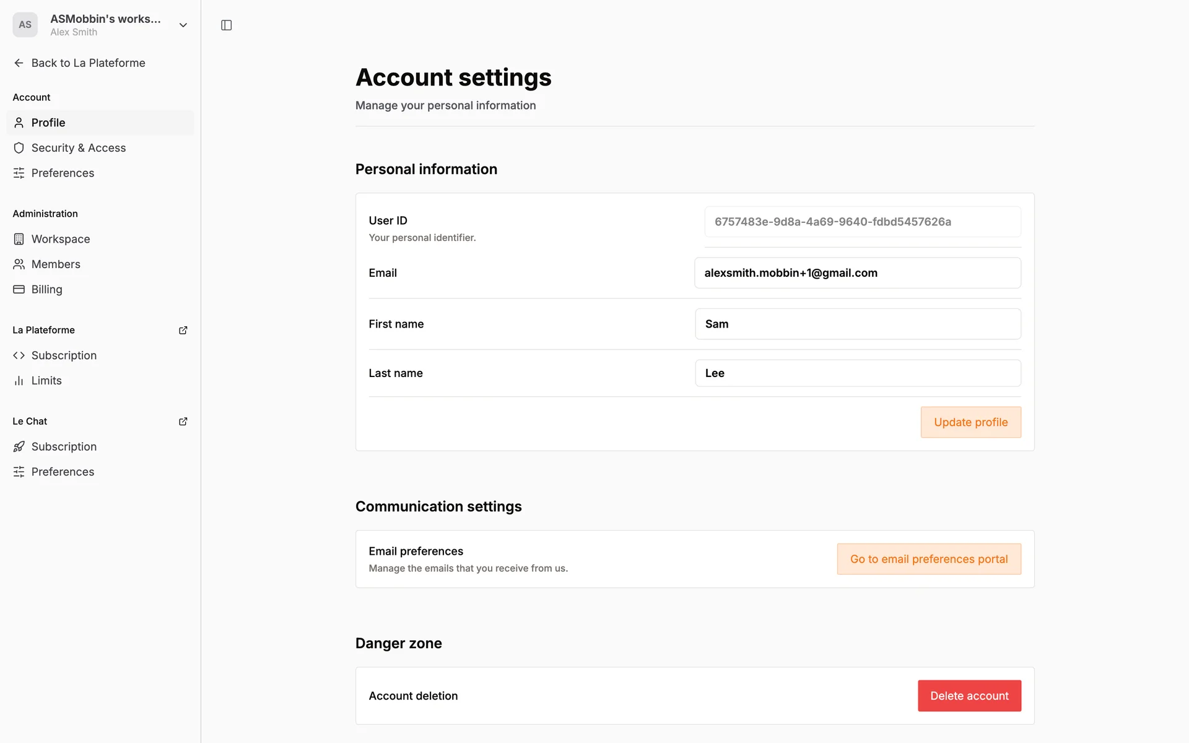Click the back arrow to La Plateforme
Image resolution: width=1189 pixels, height=743 pixels.
19,63
